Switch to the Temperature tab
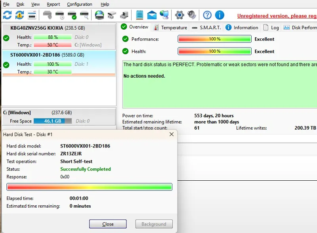The height and width of the screenshot is (233, 317). (170, 28)
